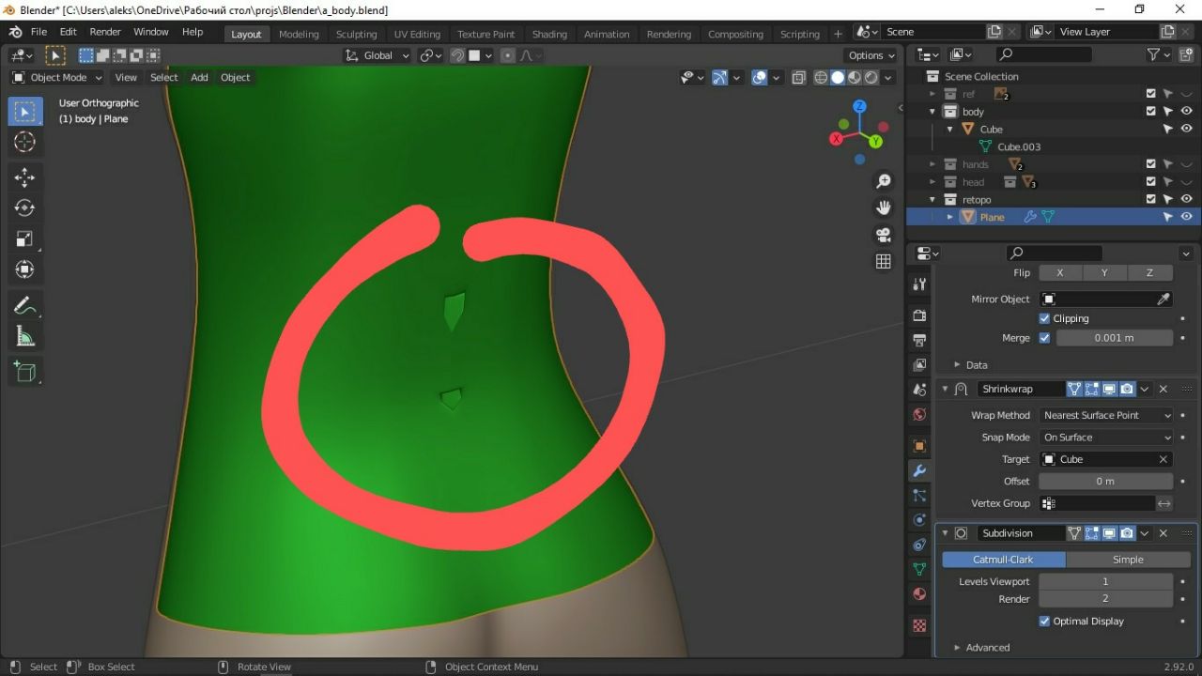
Task: Collapse the Subdivision modifier panel
Action: click(x=945, y=533)
